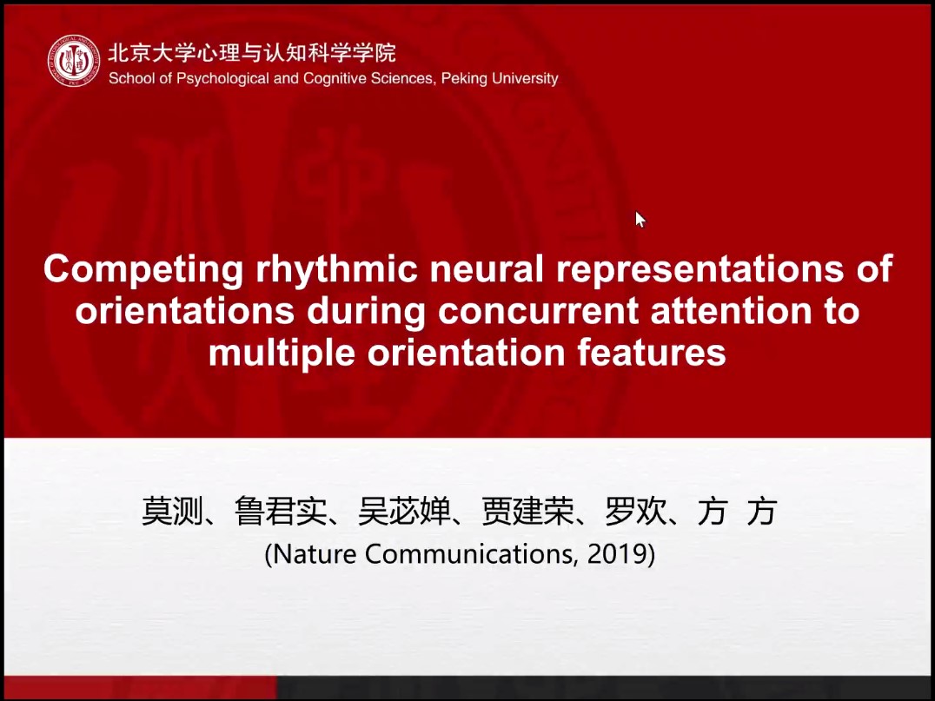Click the title line "multiple orientation features"
Screen dimensions: 935x701
coord(467,353)
